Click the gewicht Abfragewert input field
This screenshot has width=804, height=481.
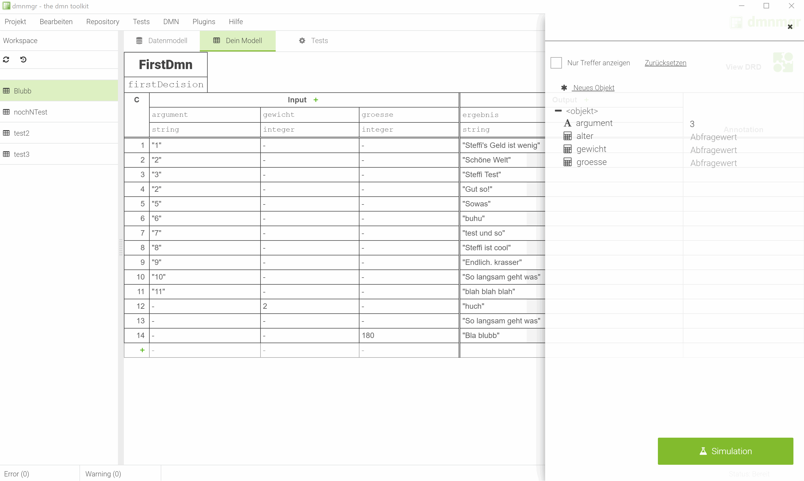(713, 150)
